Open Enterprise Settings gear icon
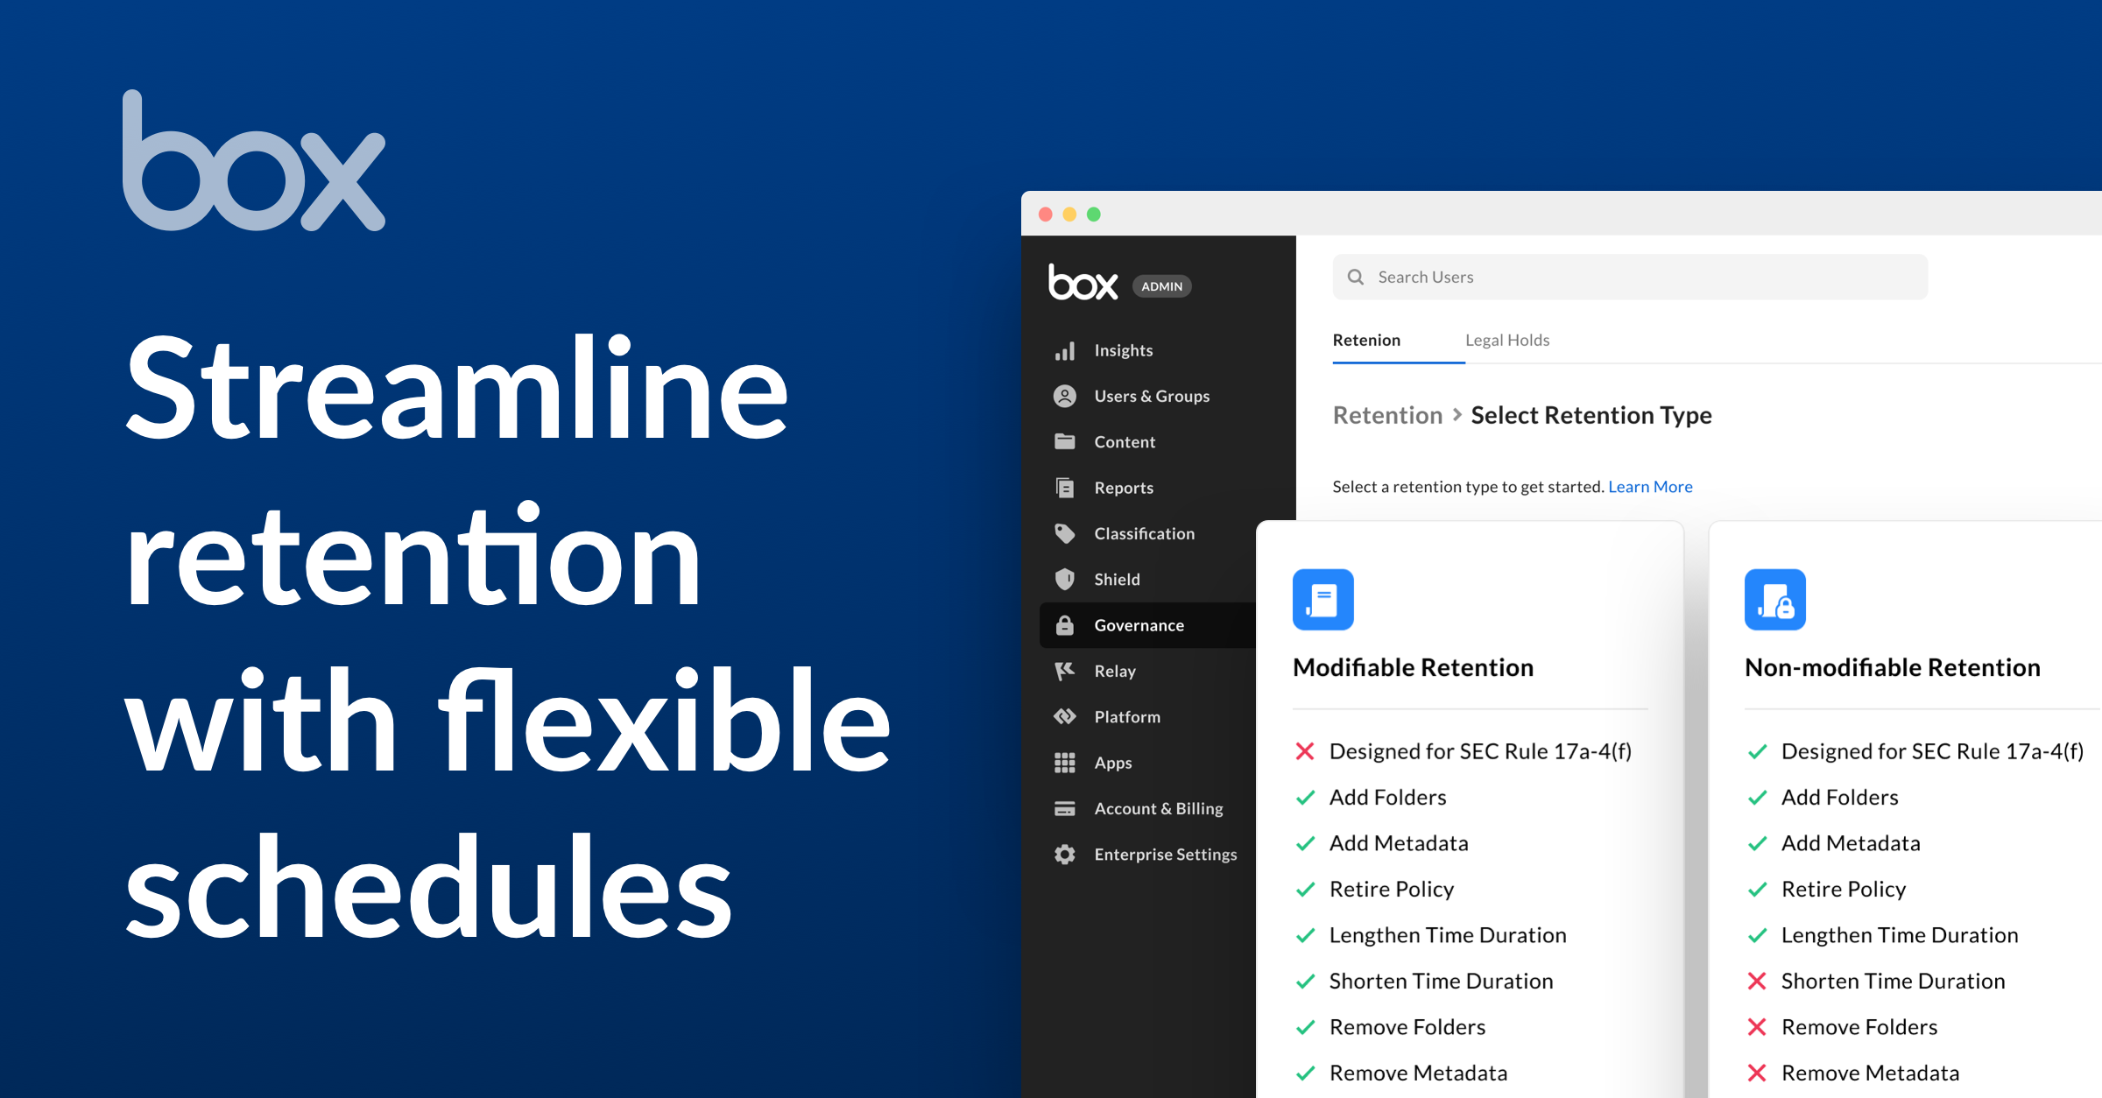The width and height of the screenshot is (2102, 1098). click(x=1065, y=854)
